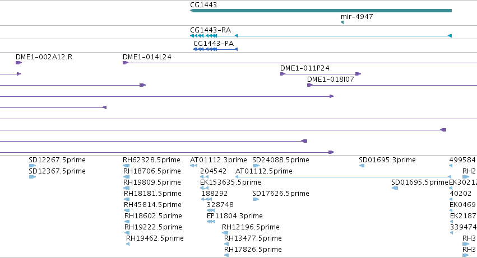Click the RH19222.5prime label
Image resolution: width=477 pixels, height=258 pixels.
(153, 227)
